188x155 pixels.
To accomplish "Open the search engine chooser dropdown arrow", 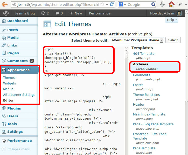I will click(x=125, y=5).
